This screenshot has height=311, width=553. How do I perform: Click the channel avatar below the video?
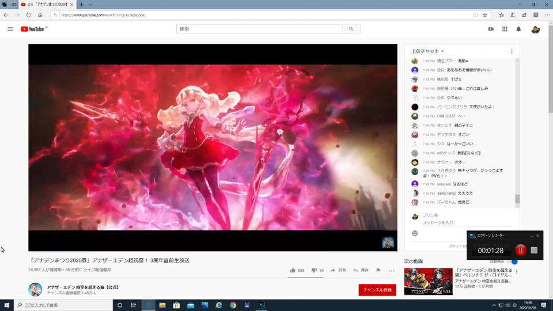coord(35,290)
